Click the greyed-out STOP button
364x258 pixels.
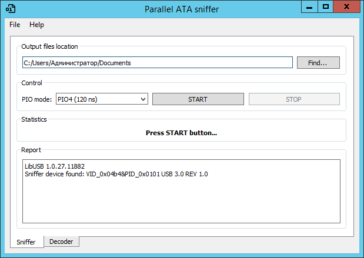tap(294, 99)
